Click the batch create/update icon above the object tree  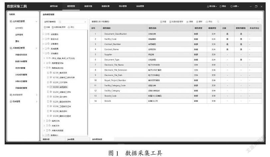tap(53, 27)
